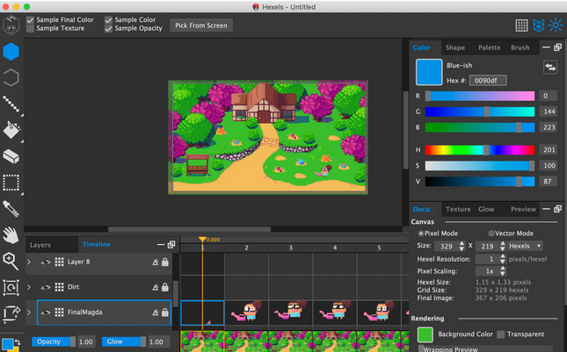Click the Hex # color input field

tap(488, 81)
